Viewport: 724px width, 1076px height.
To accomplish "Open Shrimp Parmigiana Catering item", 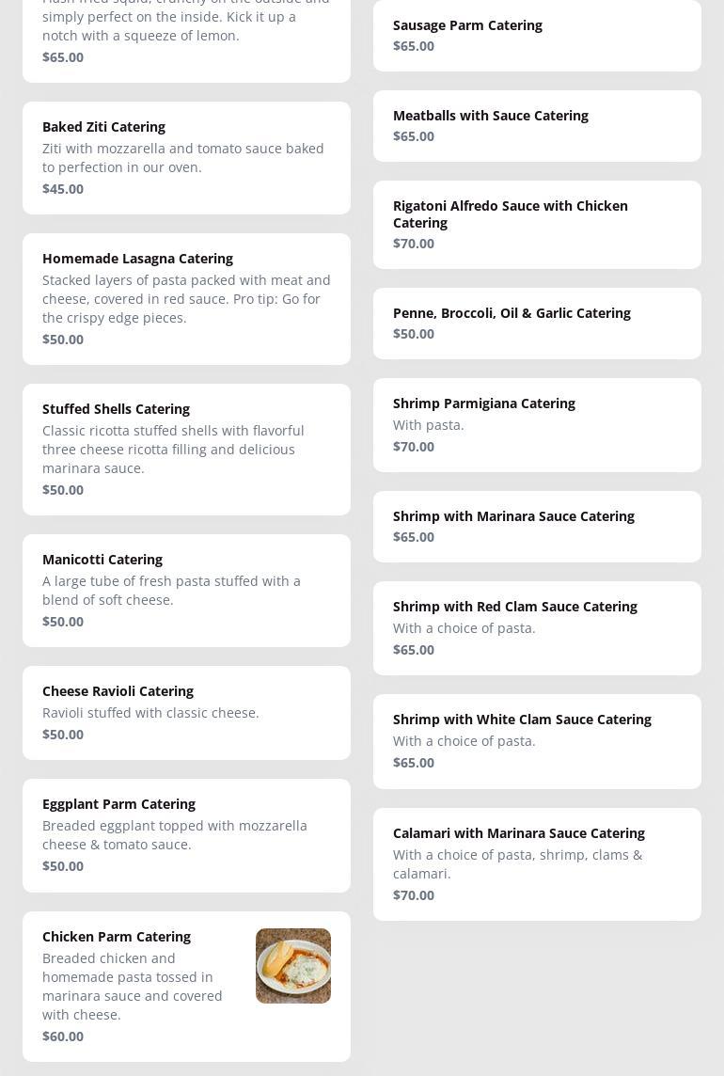I will point(537,425).
